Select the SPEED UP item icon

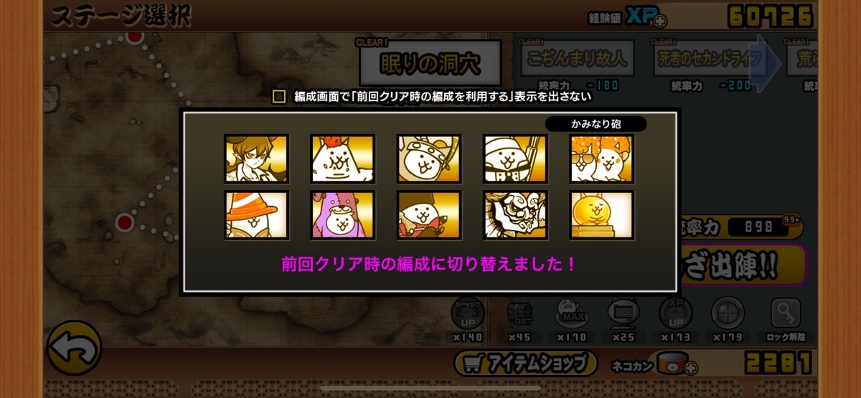pos(468,314)
